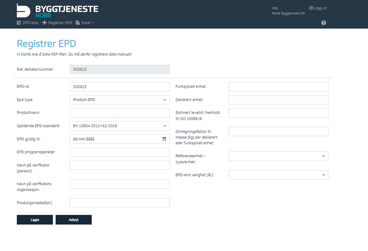Open the EPD-liste menu item

(x=28, y=23)
